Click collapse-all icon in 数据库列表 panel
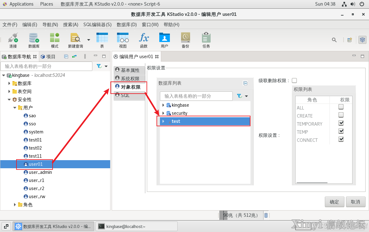The height and width of the screenshot is (232, 369). [x=245, y=83]
